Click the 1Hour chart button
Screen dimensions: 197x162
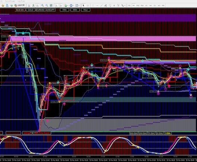pyautogui.click(x=86, y=10)
